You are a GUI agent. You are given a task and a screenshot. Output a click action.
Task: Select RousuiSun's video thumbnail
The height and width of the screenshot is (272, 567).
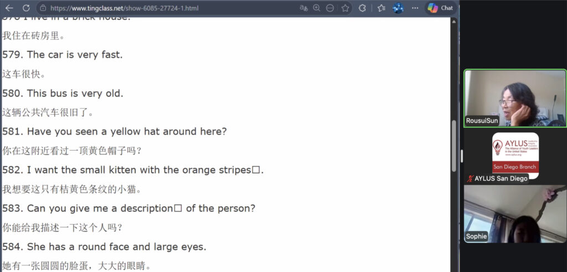point(515,98)
